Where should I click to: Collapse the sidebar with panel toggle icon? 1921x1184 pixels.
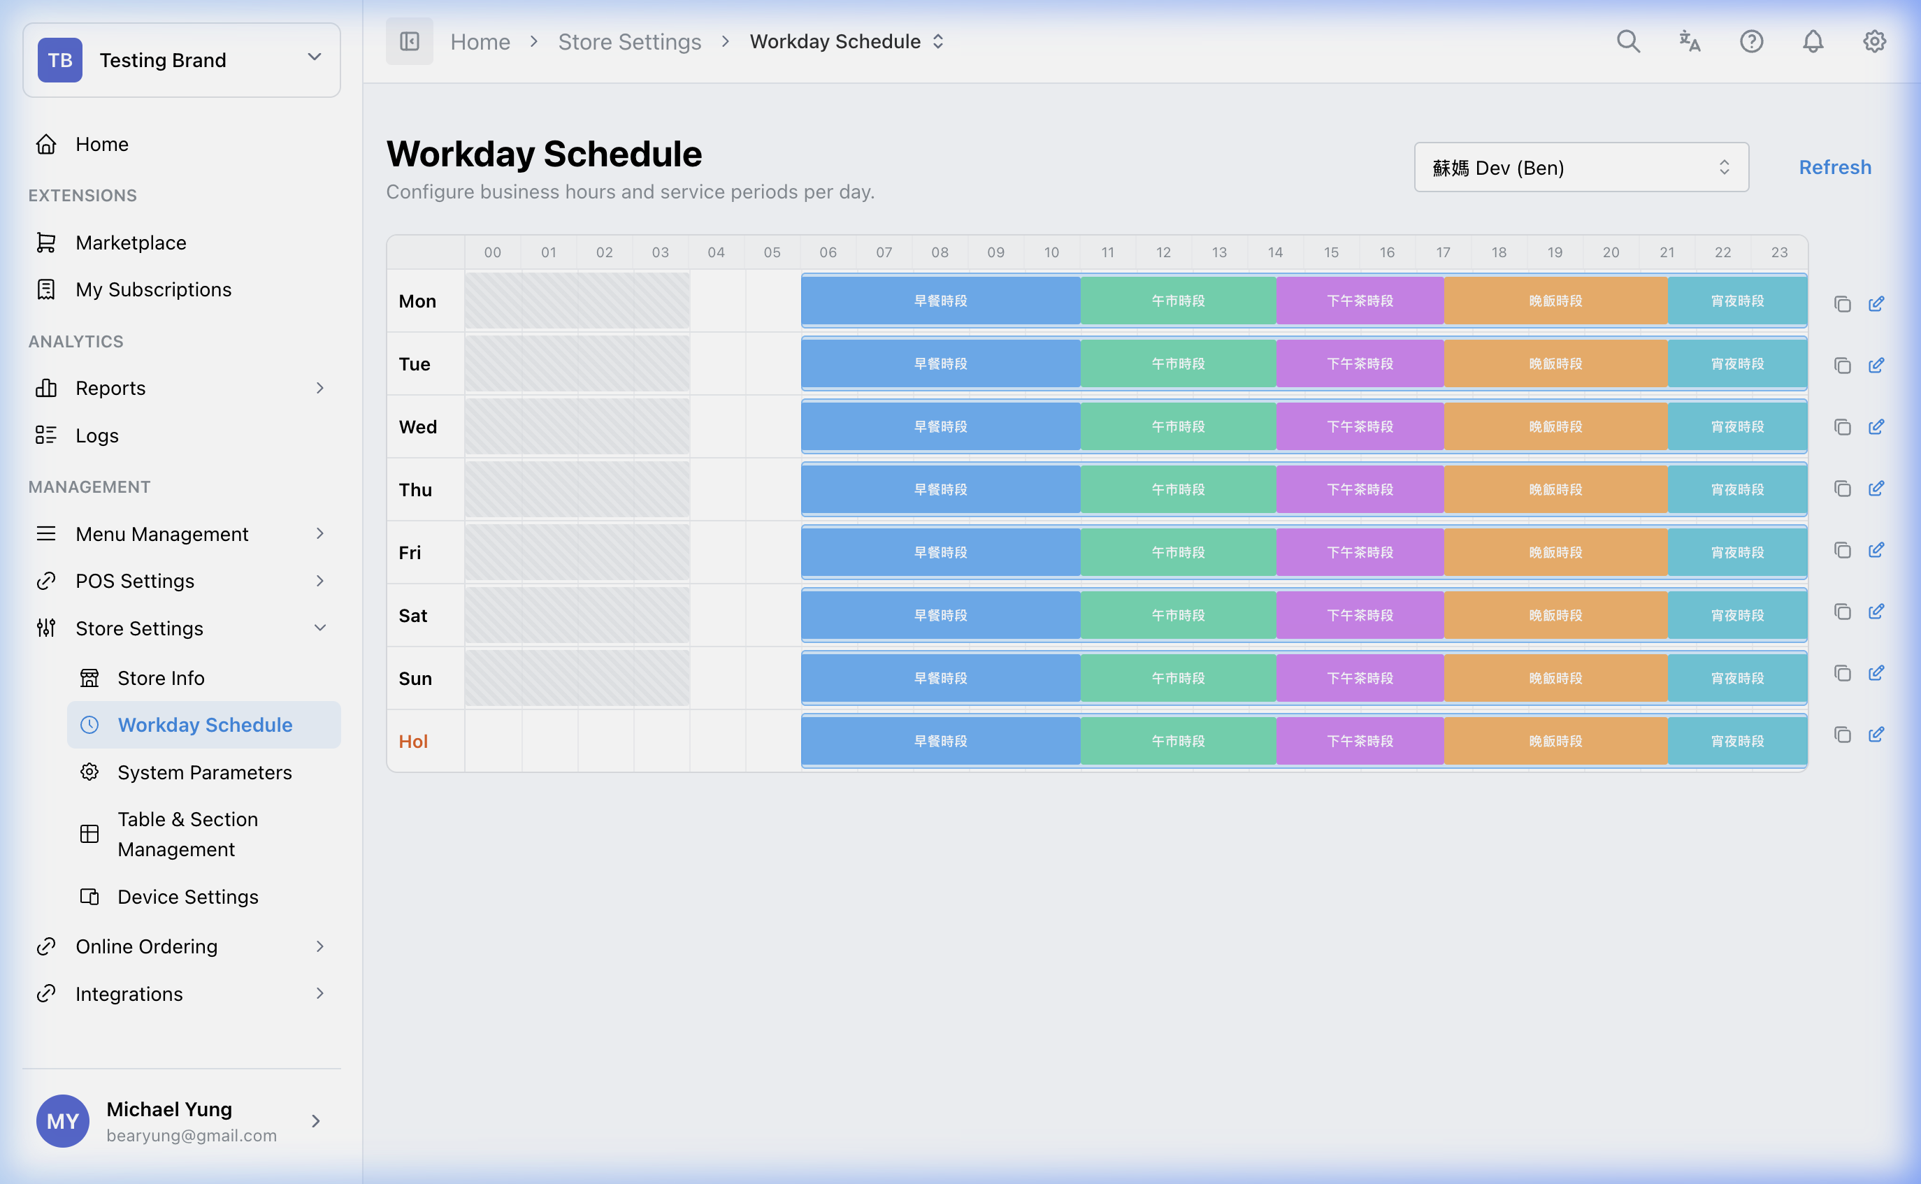click(x=409, y=41)
